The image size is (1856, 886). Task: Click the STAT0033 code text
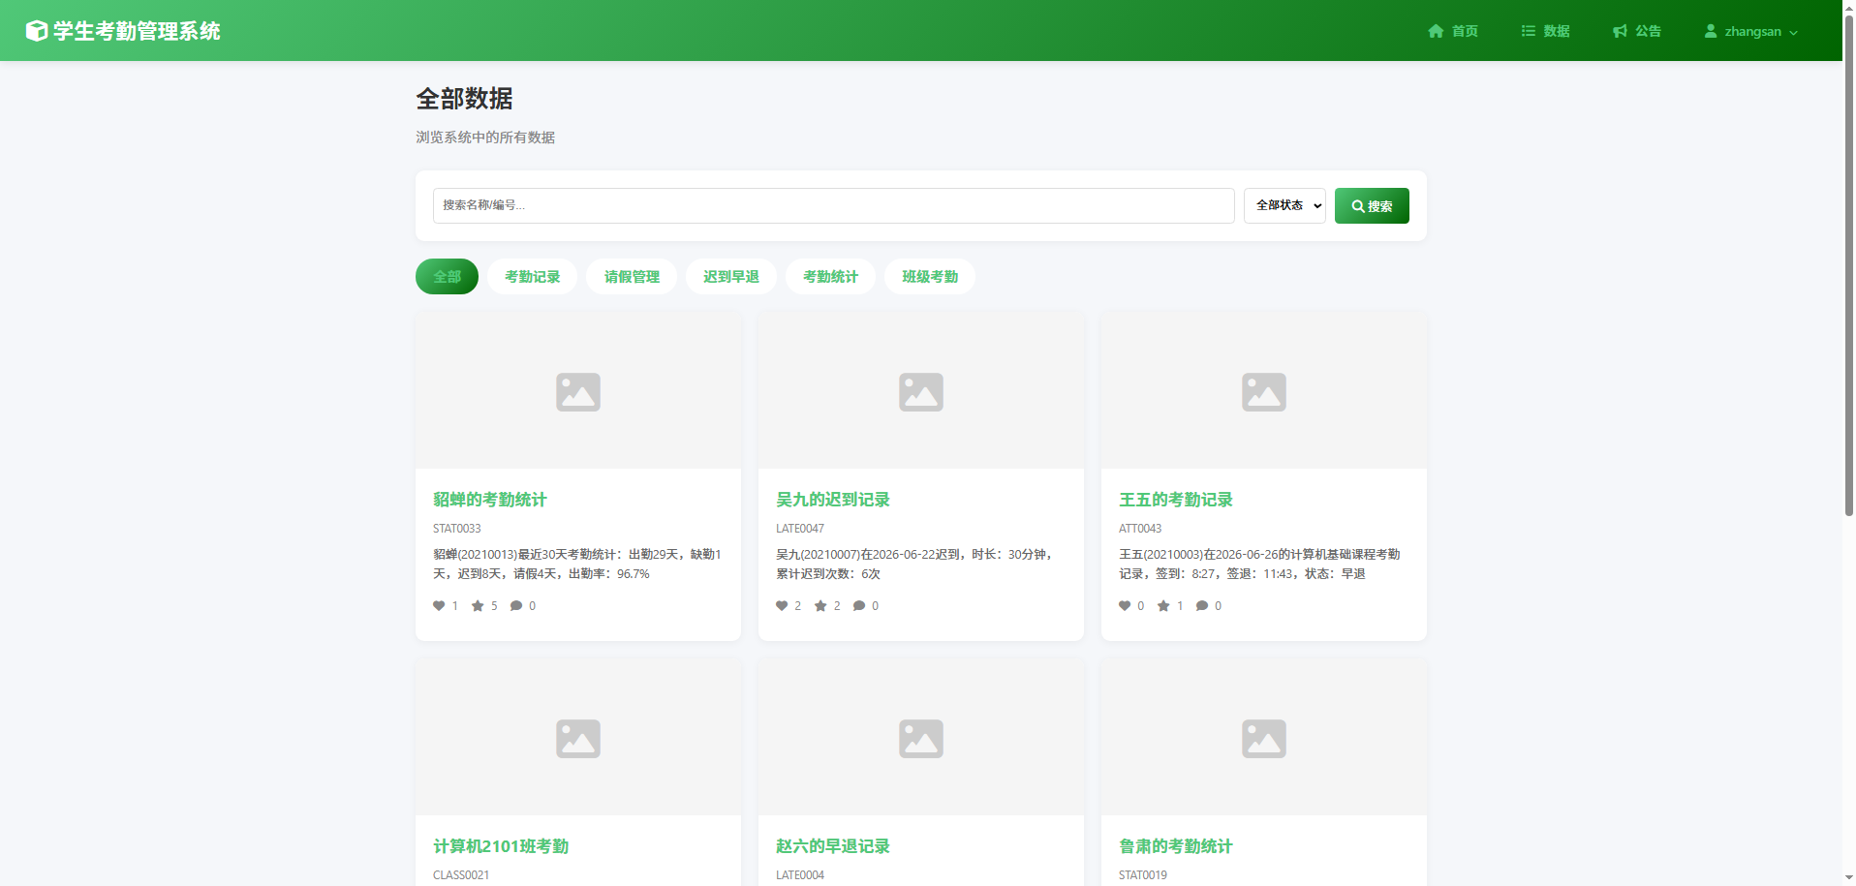coord(456,529)
